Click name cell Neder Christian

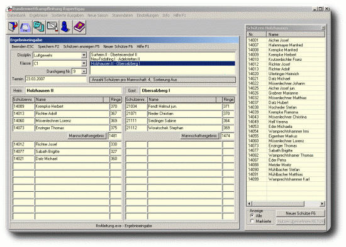click(x=185, y=113)
